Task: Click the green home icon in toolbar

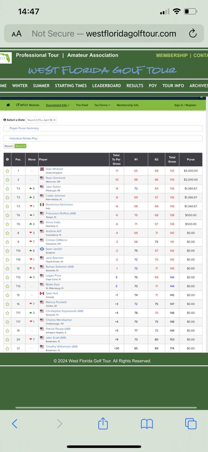Action: point(8,105)
